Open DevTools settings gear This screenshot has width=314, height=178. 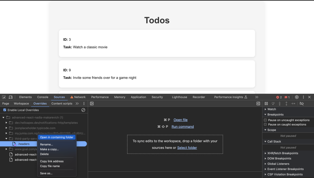click(x=296, y=97)
